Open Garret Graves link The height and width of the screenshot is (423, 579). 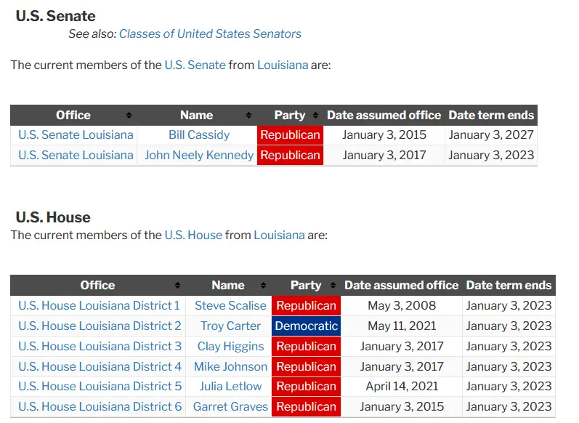[230, 407]
